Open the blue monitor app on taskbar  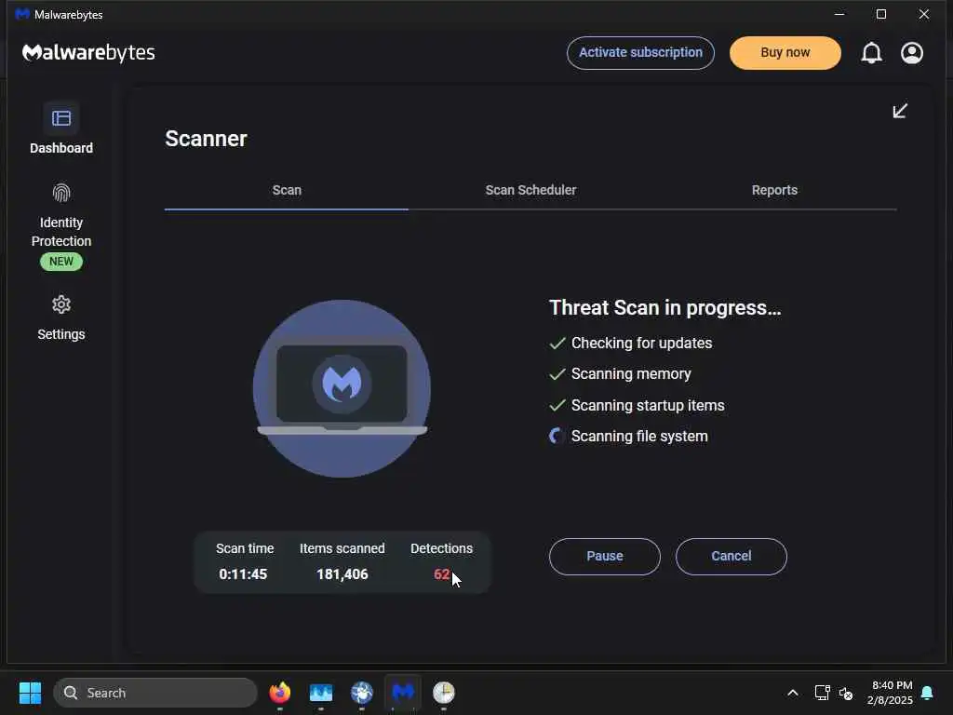[321, 693]
